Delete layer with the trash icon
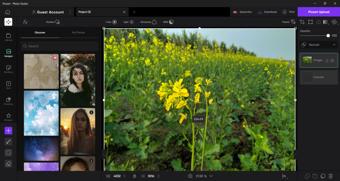340x181 pixels. (x=331, y=176)
